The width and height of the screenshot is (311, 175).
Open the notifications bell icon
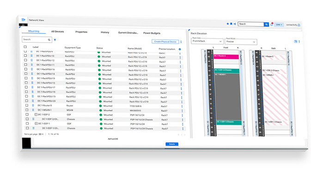(x=272, y=24)
